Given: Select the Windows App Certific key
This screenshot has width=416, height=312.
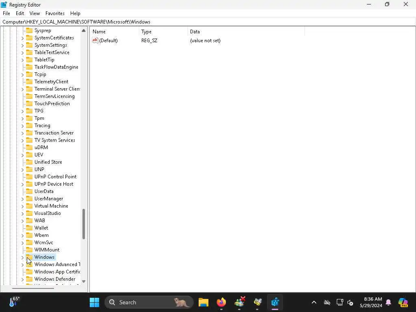Looking at the screenshot, I should tap(57, 272).
